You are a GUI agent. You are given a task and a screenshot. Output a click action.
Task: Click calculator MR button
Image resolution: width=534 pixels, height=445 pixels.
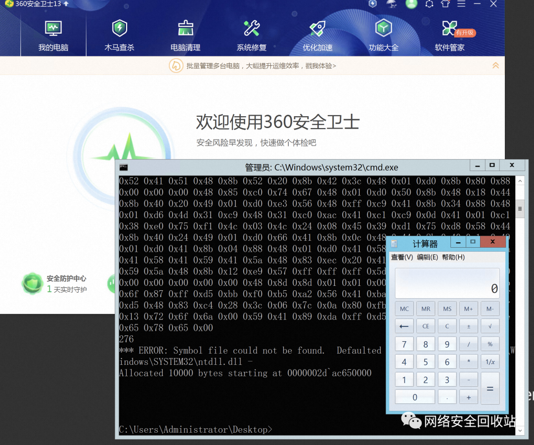click(426, 309)
